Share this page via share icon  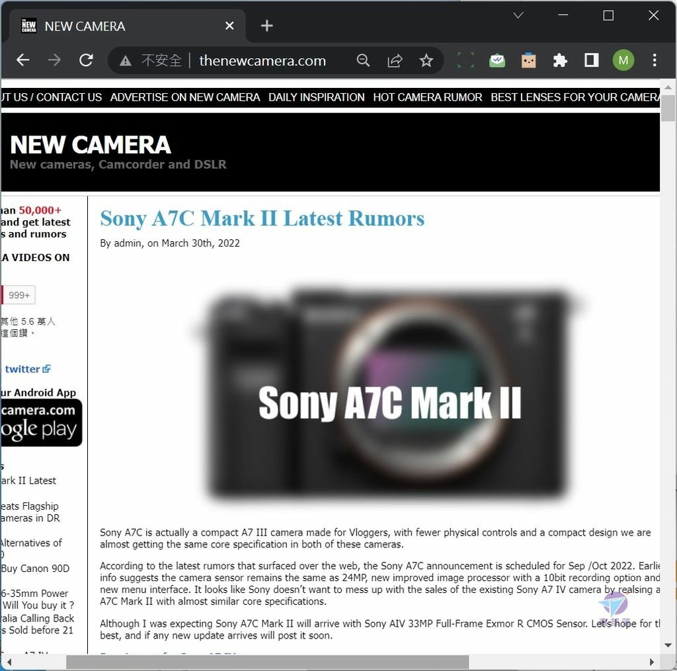[395, 60]
